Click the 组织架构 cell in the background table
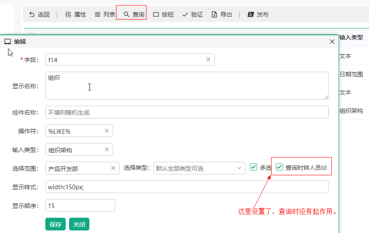This screenshot has height=233, width=369. [x=351, y=111]
